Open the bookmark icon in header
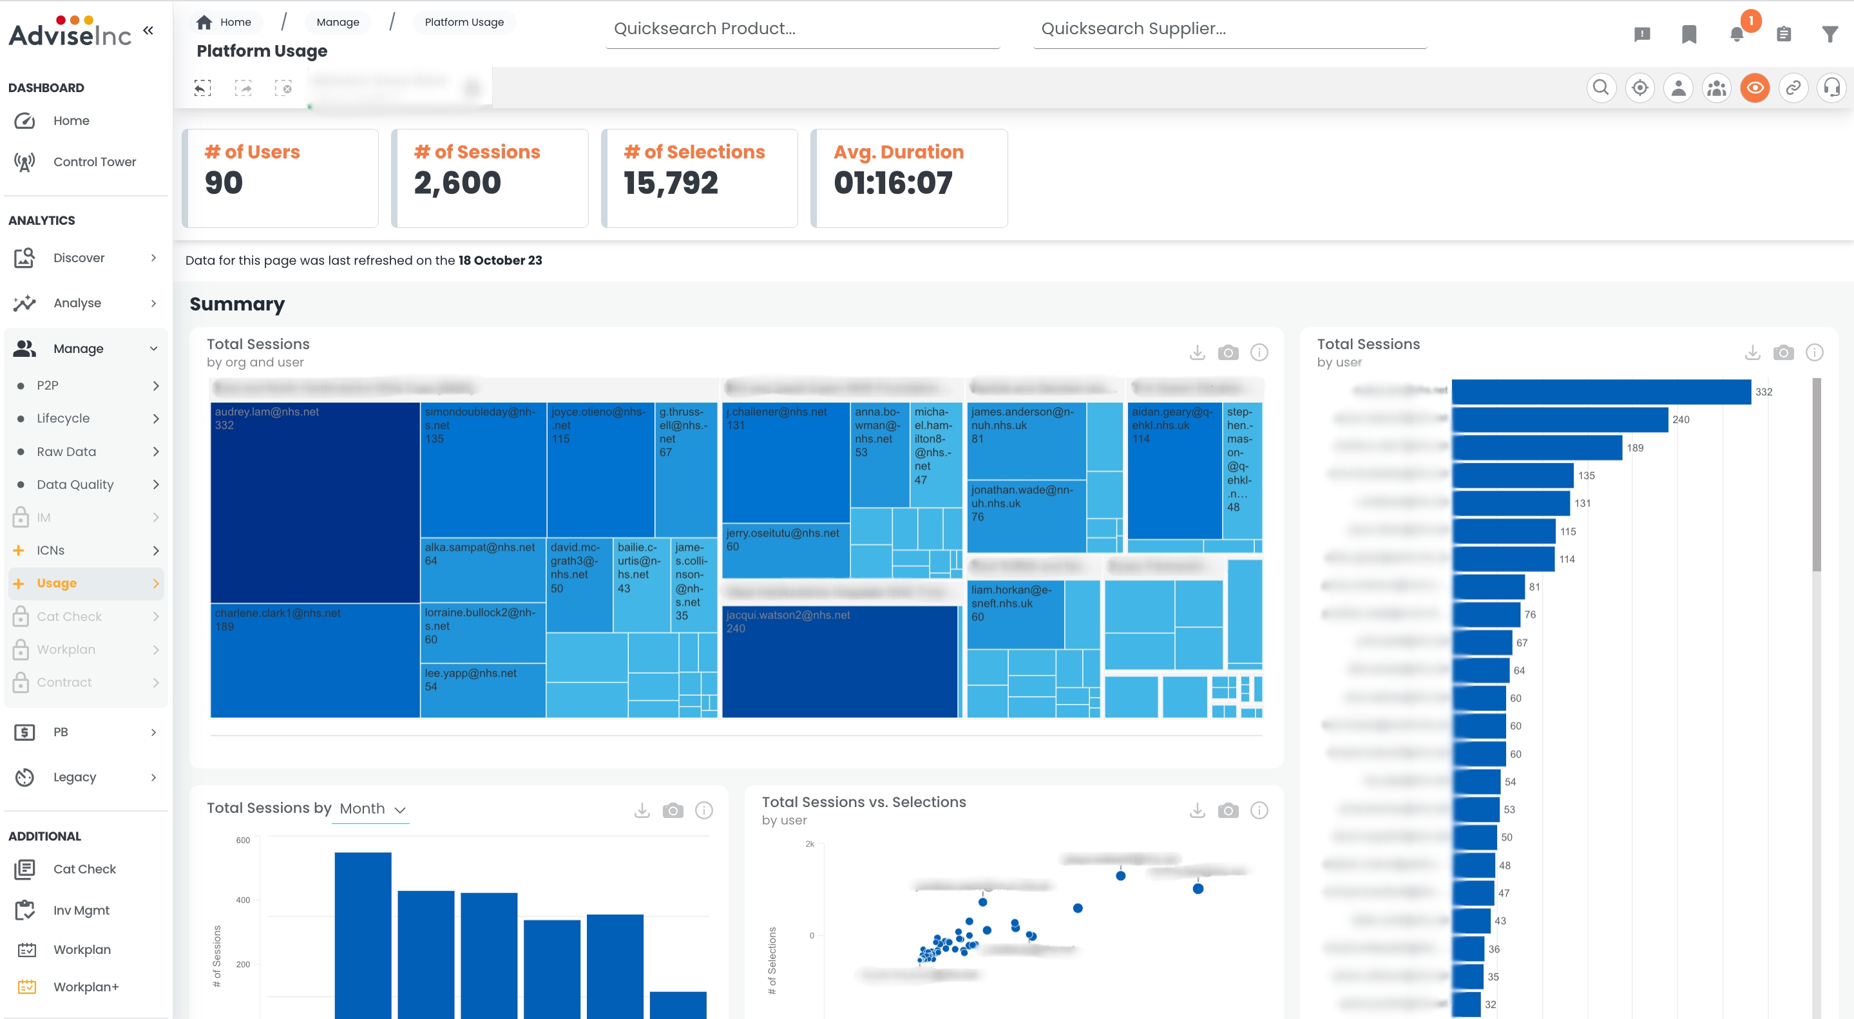This screenshot has width=1854, height=1019. [1688, 34]
